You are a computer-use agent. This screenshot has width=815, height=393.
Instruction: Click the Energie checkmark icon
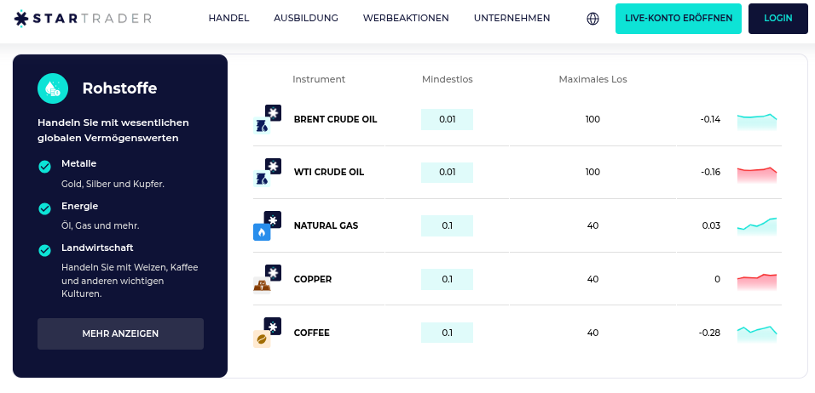[x=44, y=208]
